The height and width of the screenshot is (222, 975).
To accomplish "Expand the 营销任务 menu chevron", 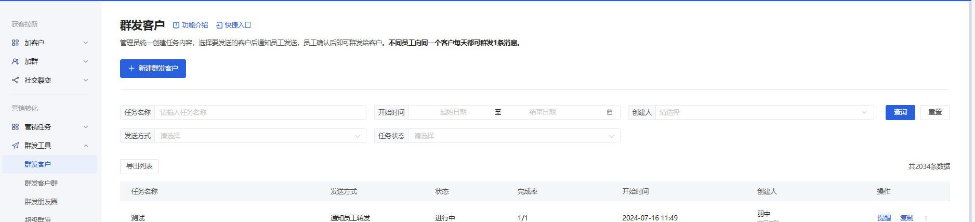I will (86, 127).
